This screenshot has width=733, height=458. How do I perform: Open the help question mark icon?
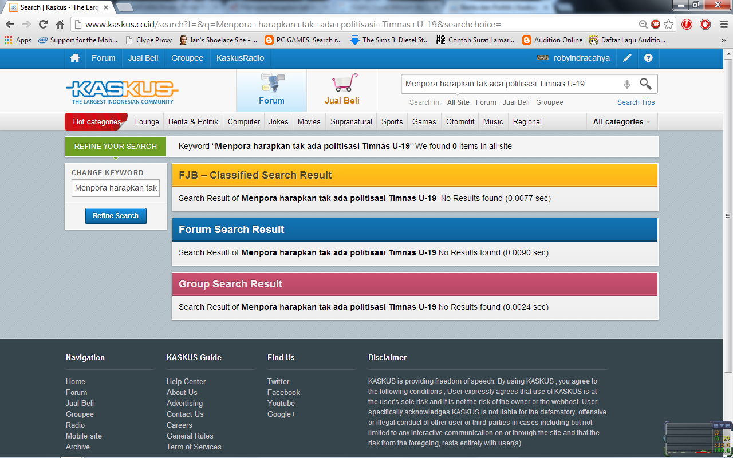point(648,58)
